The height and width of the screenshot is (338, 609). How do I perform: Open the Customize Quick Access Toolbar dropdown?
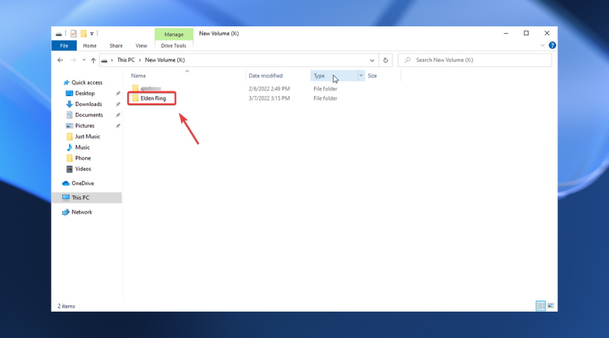tap(91, 34)
